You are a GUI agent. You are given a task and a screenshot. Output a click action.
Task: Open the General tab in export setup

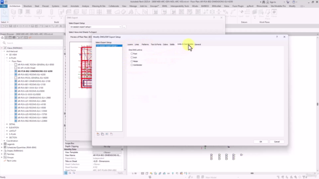click(x=198, y=44)
